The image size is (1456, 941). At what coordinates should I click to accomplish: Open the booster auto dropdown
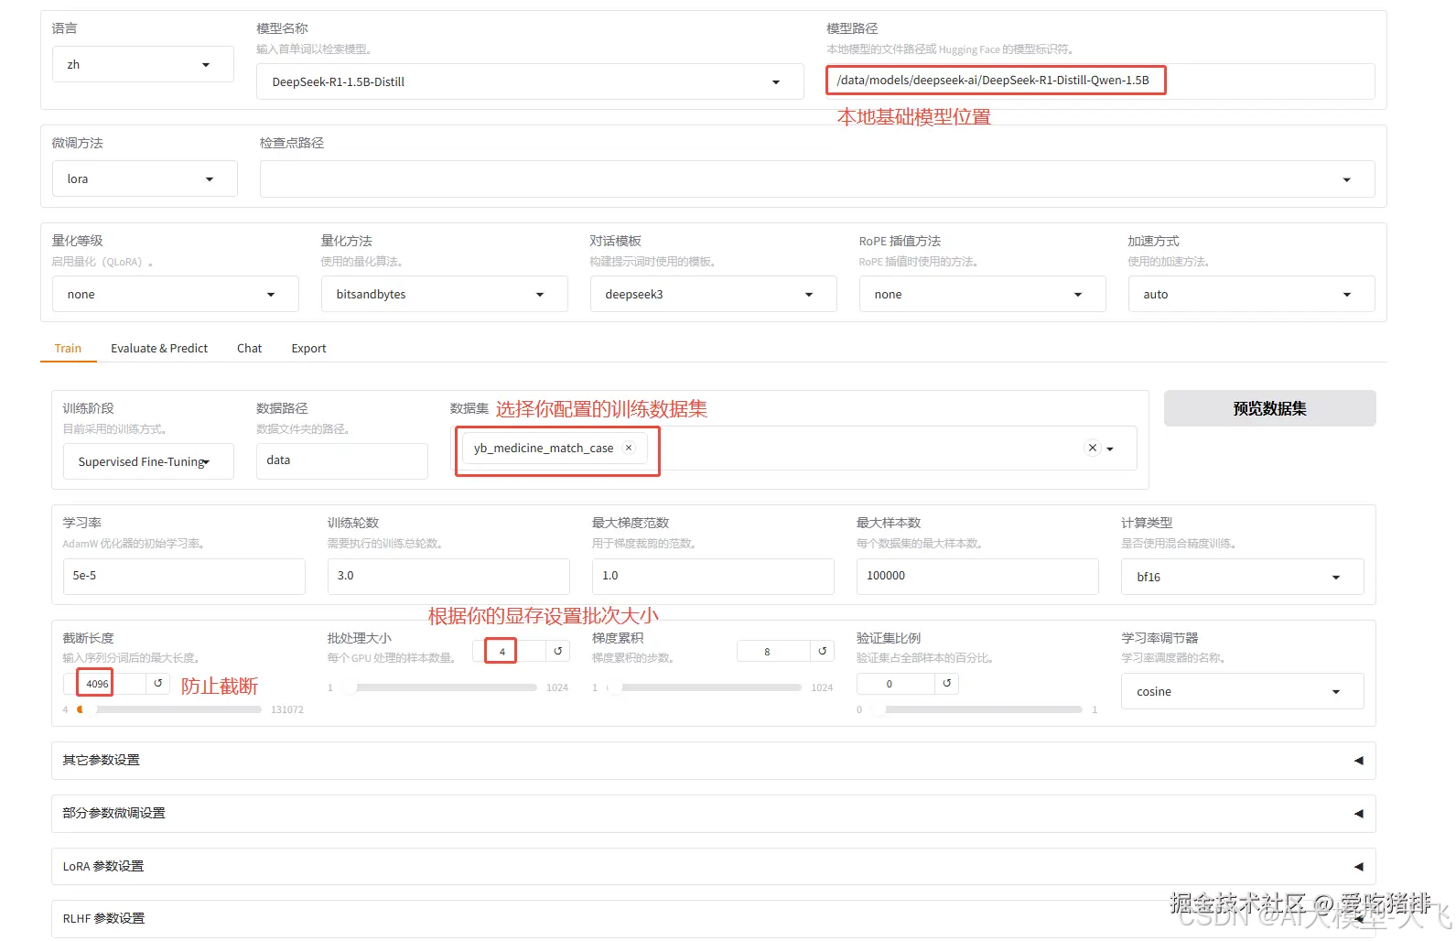tap(1251, 294)
